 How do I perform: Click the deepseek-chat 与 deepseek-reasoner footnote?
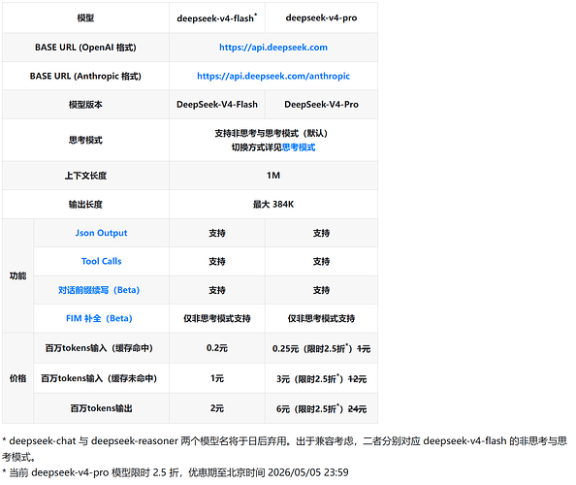pyautogui.click(x=285, y=448)
